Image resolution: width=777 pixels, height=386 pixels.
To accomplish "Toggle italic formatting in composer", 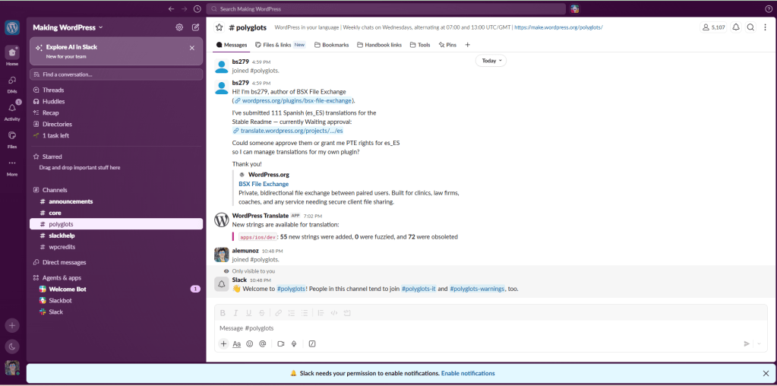I will (x=236, y=312).
